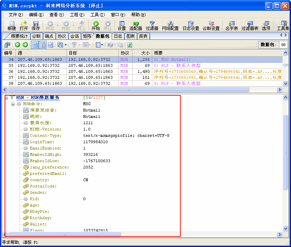The image size is (291, 247).
Task: Click the 过滤器 (Filter) toolbar icon
Action: tap(152, 26)
